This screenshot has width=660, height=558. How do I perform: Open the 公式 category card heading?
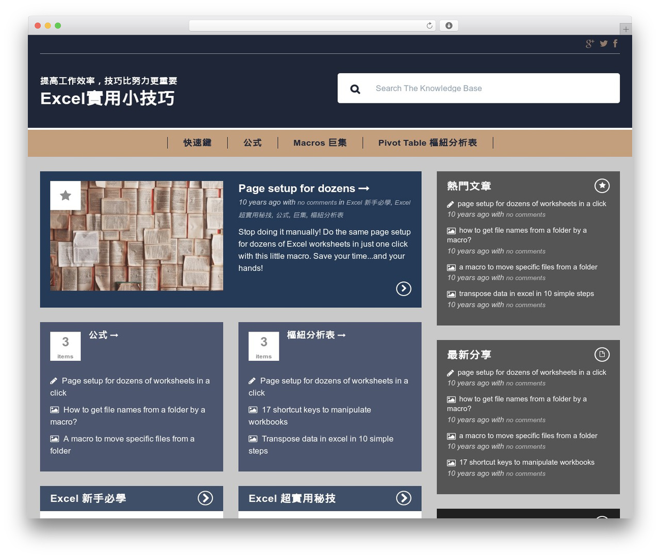click(x=104, y=335)
